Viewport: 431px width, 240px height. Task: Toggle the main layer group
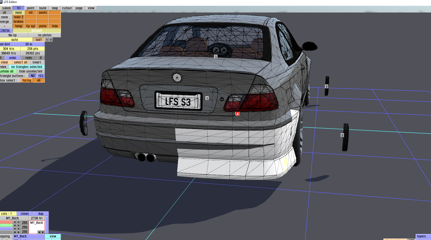[19, 13]
